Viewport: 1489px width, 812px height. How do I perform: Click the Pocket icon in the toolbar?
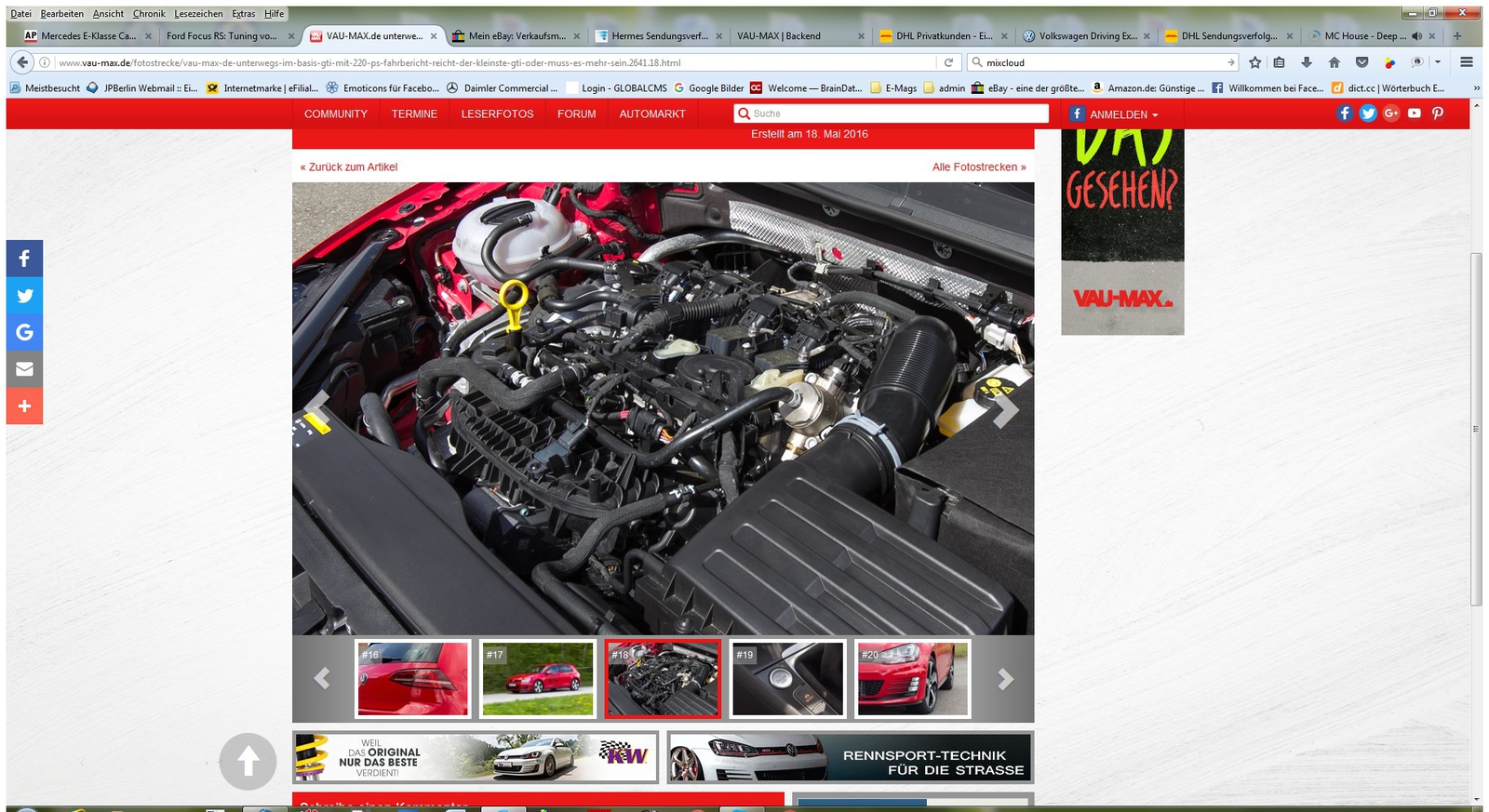(1362, 62)
